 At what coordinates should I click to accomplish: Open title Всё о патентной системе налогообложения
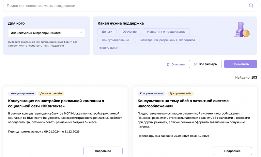point(183,103)
